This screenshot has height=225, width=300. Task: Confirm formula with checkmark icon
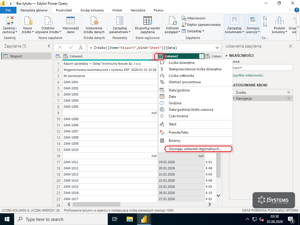click(71, 48)
